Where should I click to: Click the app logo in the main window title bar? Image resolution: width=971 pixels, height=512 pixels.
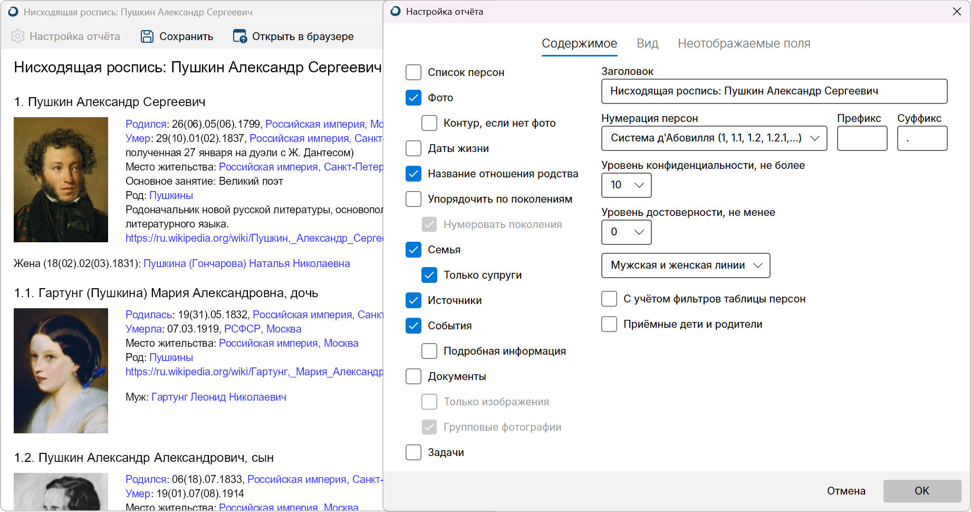pyautogui.click(x=12, y=11)
